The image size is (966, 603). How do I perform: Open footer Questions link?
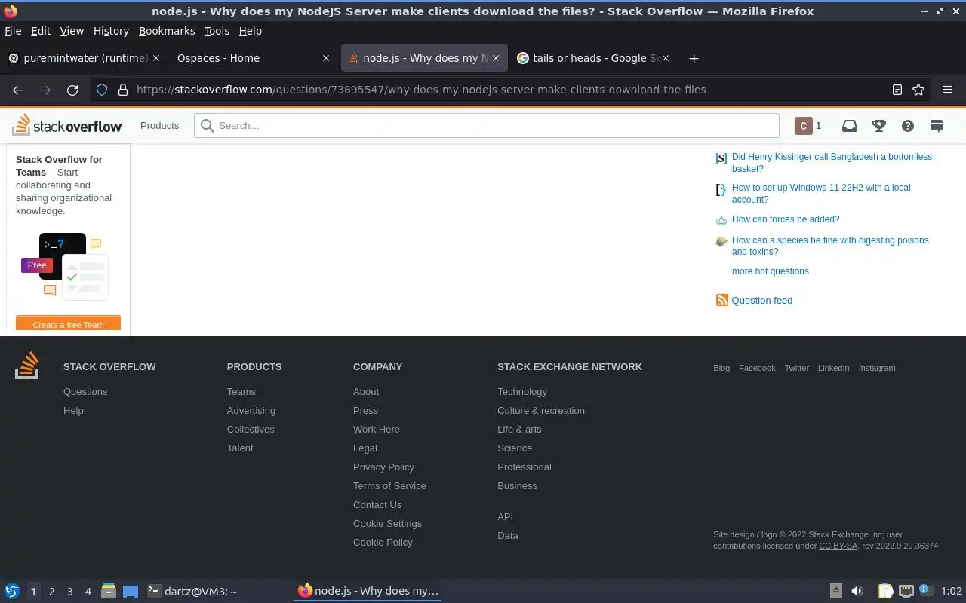tap(85, 391)
